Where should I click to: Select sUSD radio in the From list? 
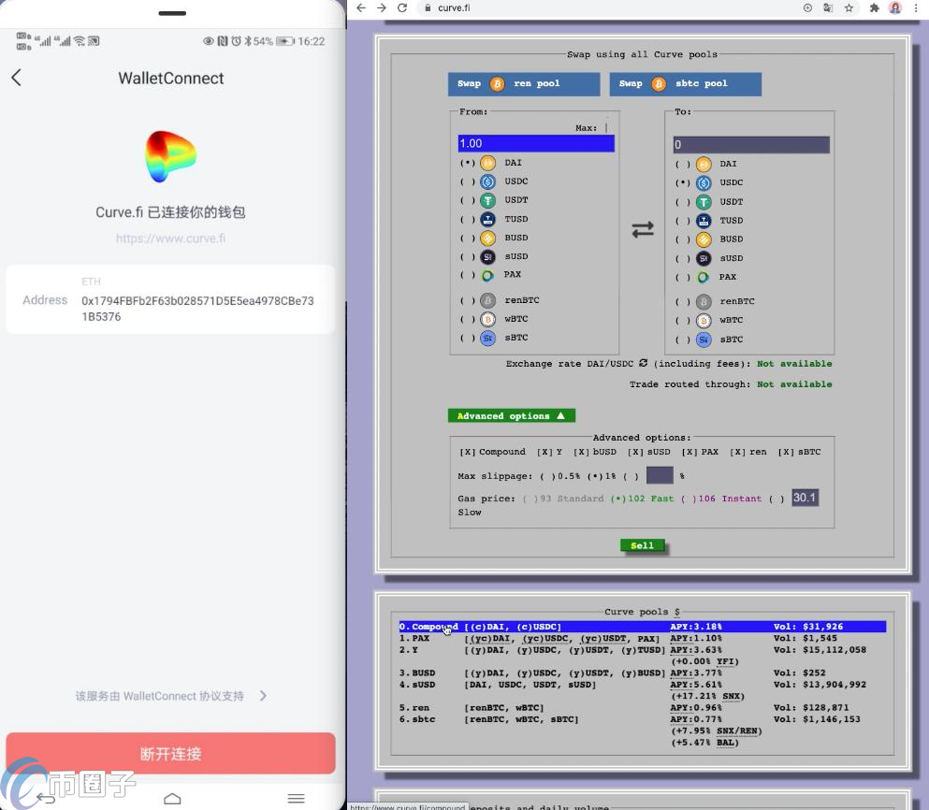pos(468,256)
